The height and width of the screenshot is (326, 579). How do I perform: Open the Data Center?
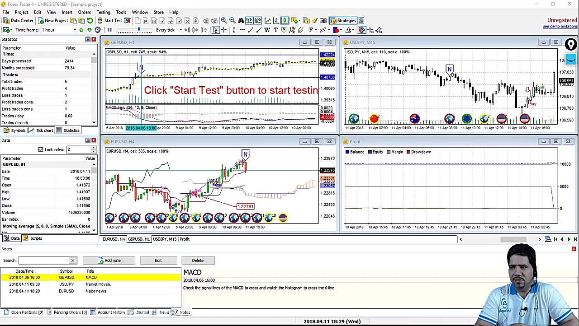(19, 20)
